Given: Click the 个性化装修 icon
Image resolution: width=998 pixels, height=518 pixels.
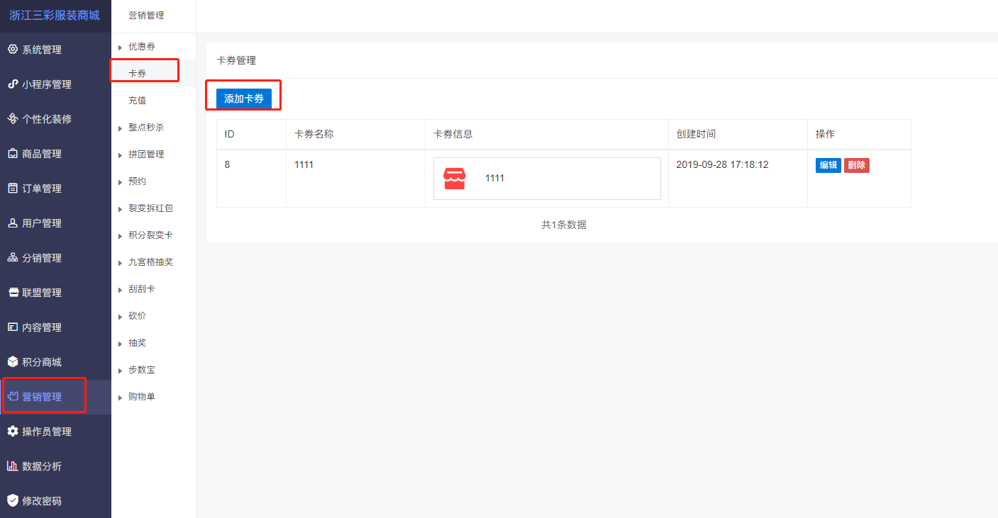Looking at the screenshot, I should point(12,119).
